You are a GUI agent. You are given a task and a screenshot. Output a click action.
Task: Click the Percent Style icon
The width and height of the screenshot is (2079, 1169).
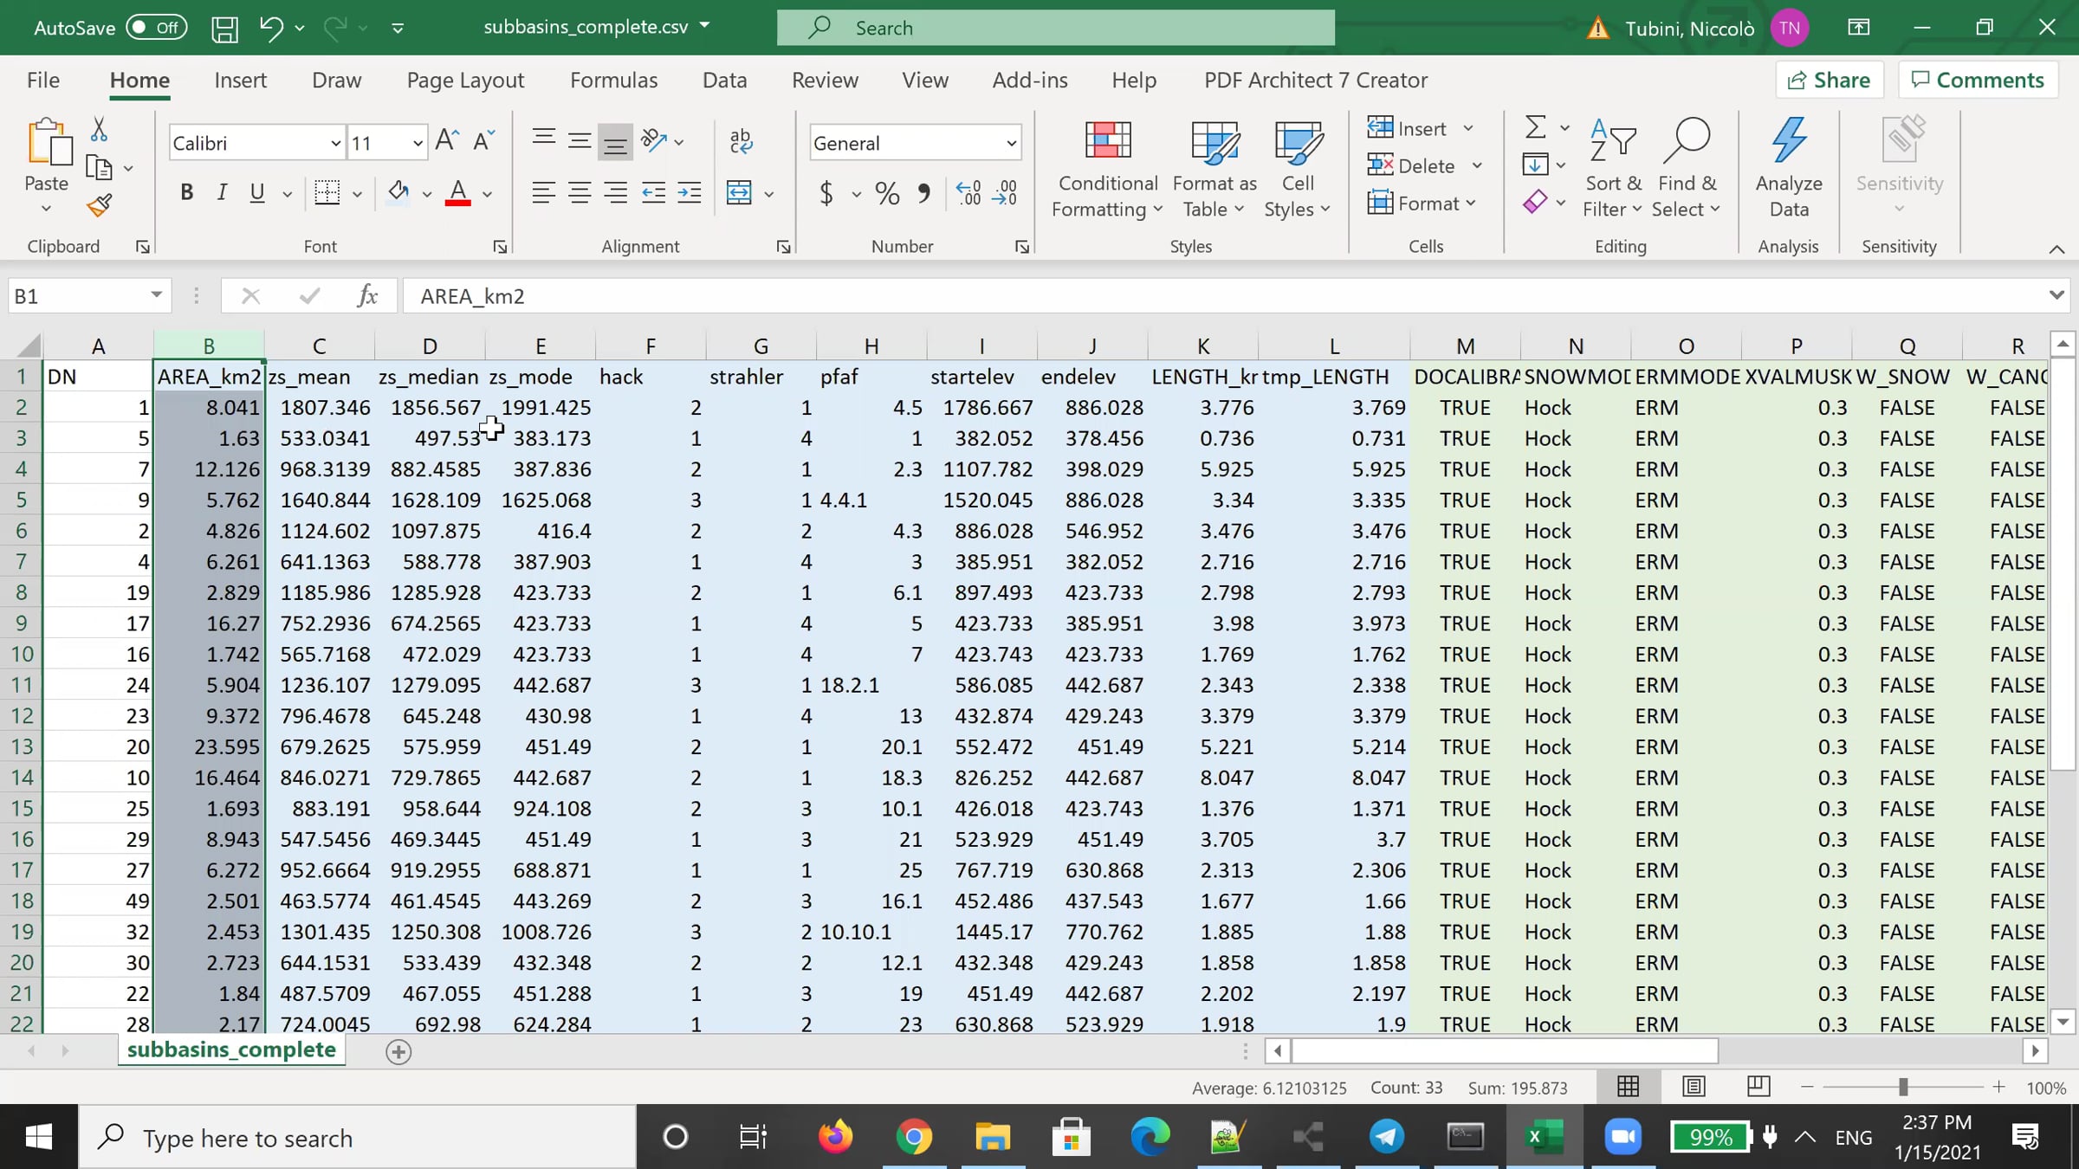[887, 192]
